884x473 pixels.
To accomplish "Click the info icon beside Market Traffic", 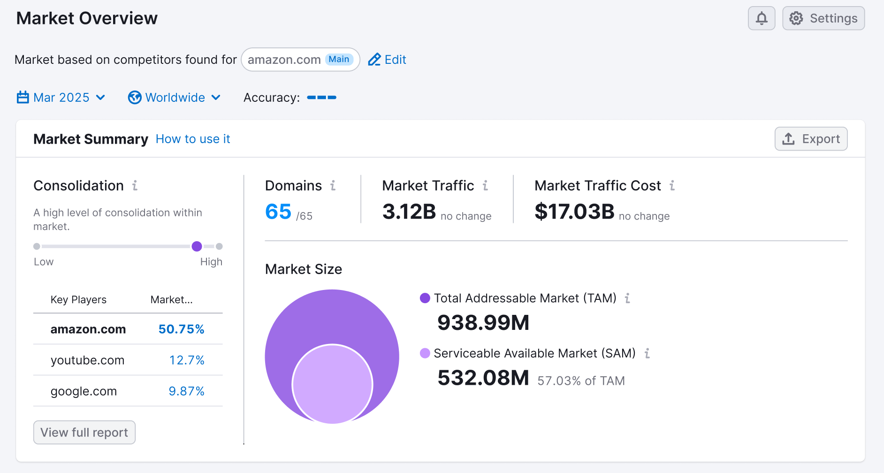I will click(x=486, y=186).
